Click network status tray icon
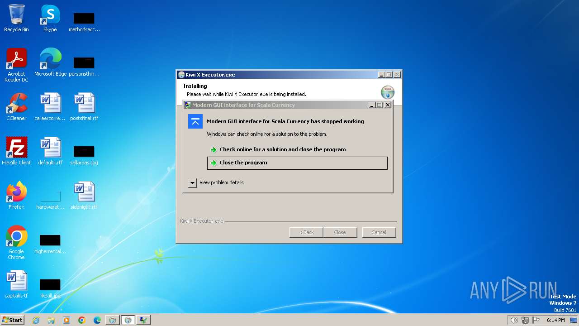The image size is (579, 326). point(525,320)
